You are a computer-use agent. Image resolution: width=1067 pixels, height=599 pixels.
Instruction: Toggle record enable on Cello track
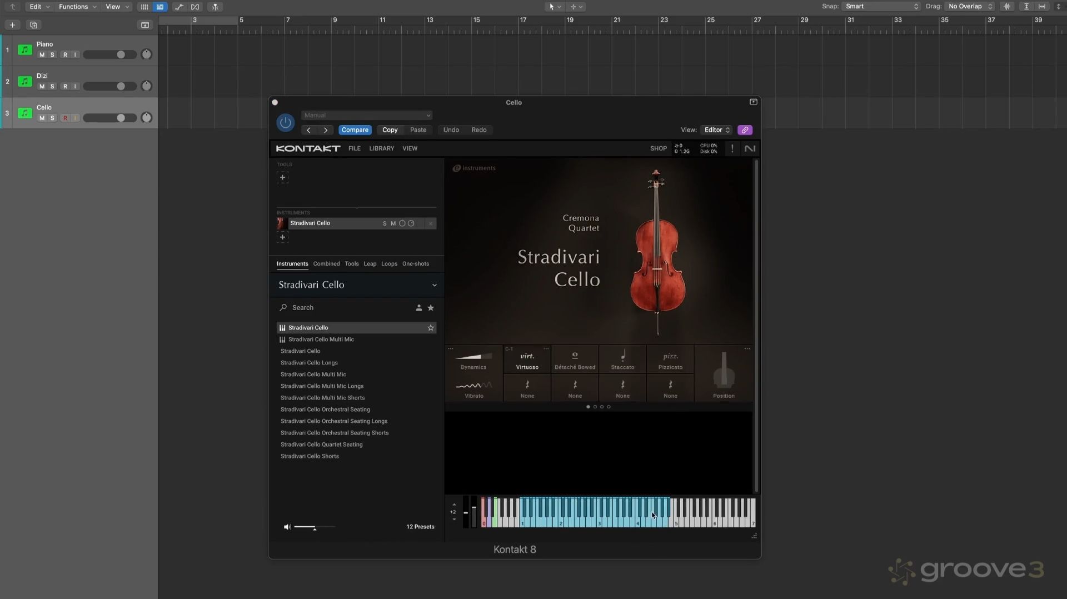coord(65,118)
